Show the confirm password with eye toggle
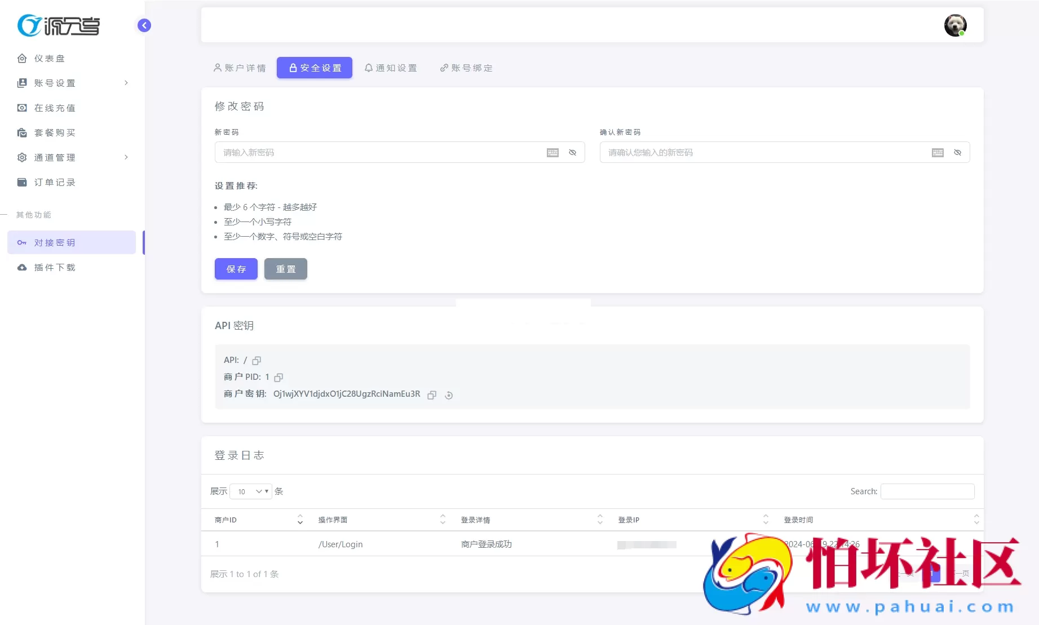Viewport: 1039px width, 625px height. (957, 152)
